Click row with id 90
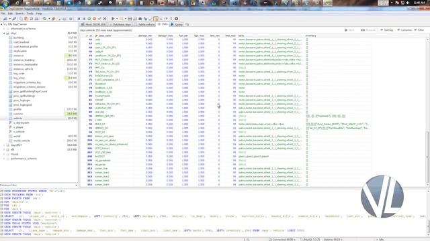 click(225, 116)
